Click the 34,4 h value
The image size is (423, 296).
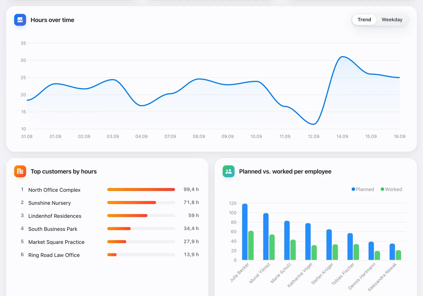(x=191, y=228)
